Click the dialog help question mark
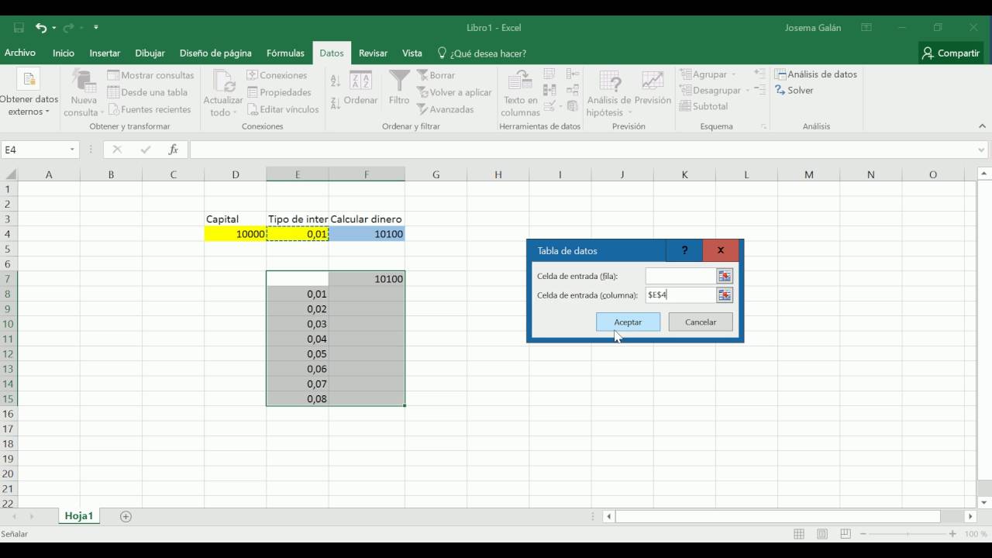Screen dimensions: 992x558 [x=684, y=250]
